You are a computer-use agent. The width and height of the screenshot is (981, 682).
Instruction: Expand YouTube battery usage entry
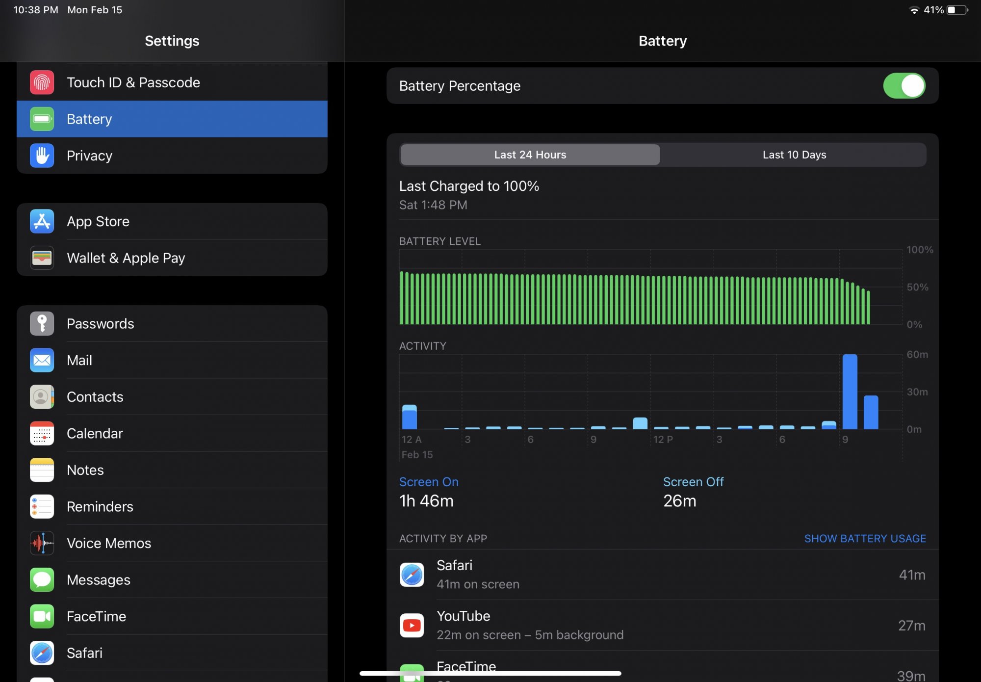click(x=663, y=625)
